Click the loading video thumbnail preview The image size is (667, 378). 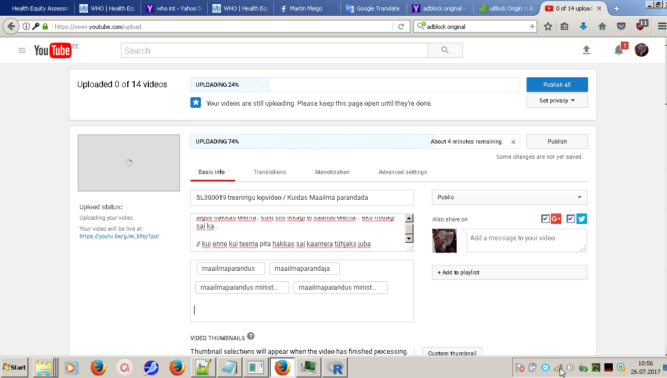[129, 163]
